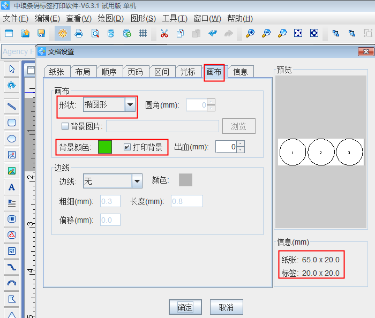Click the 确定 button

click(x=185, y=307)
